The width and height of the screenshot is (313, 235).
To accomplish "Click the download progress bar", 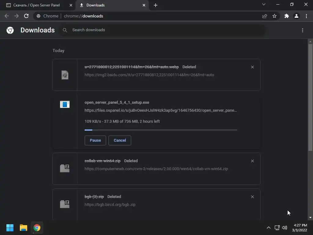I will 161,130.
